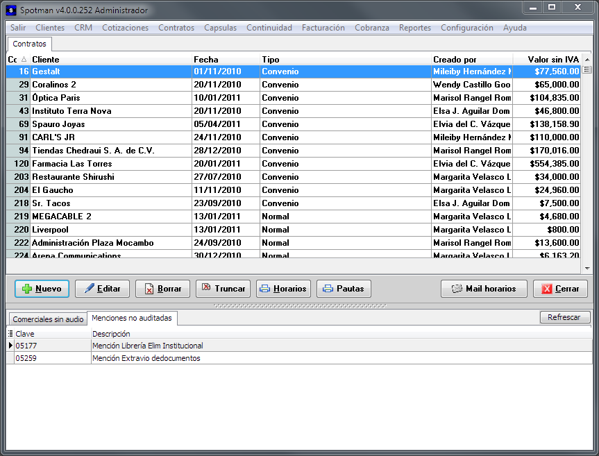599x456 pixels.
Task: Sort by the Tipo column header
Action: (346, 60)
